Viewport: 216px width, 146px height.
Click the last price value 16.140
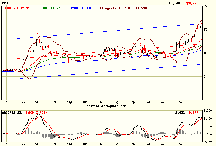pyautogui.click(x=172, y=3)
